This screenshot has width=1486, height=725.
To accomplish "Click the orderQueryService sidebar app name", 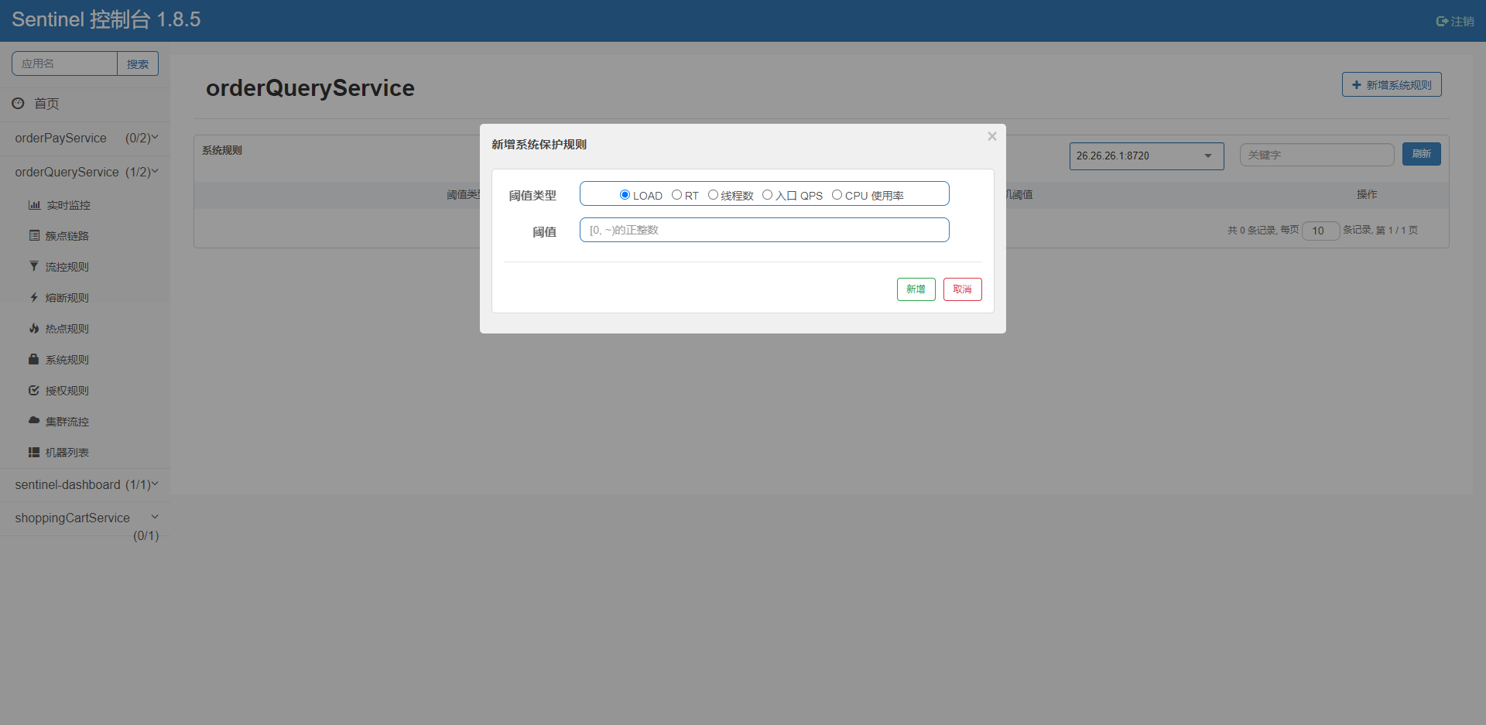I will pos(67,172).
